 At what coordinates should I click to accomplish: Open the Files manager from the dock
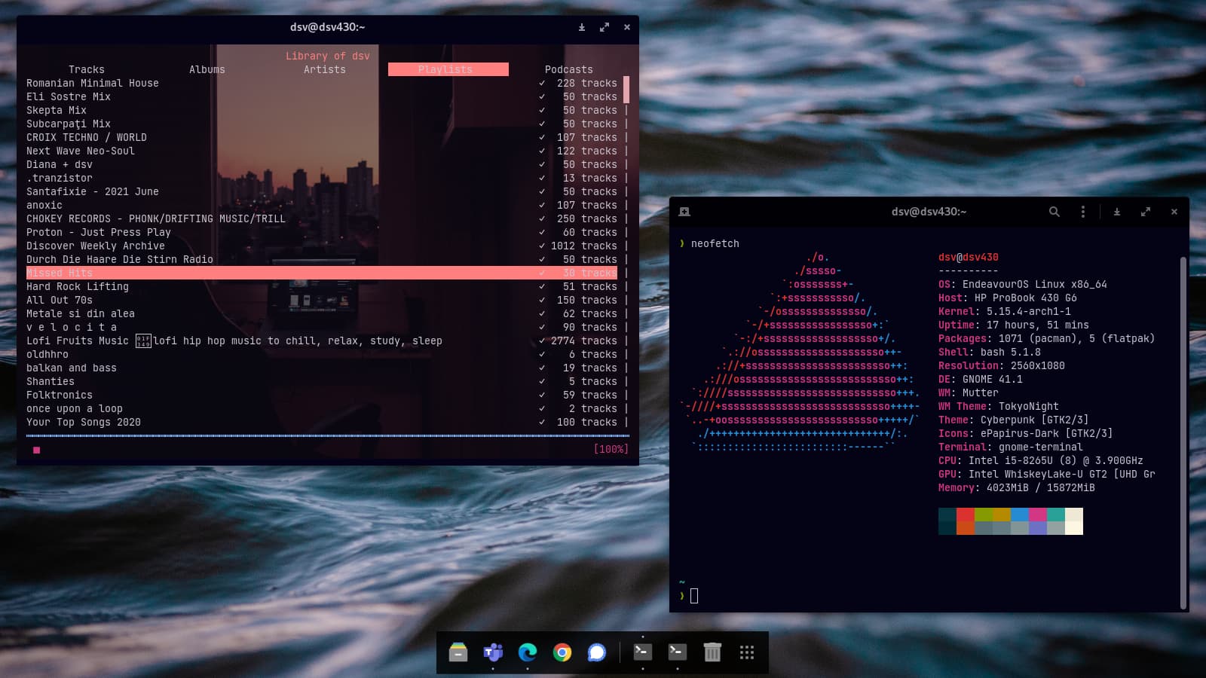pos(458,652)
